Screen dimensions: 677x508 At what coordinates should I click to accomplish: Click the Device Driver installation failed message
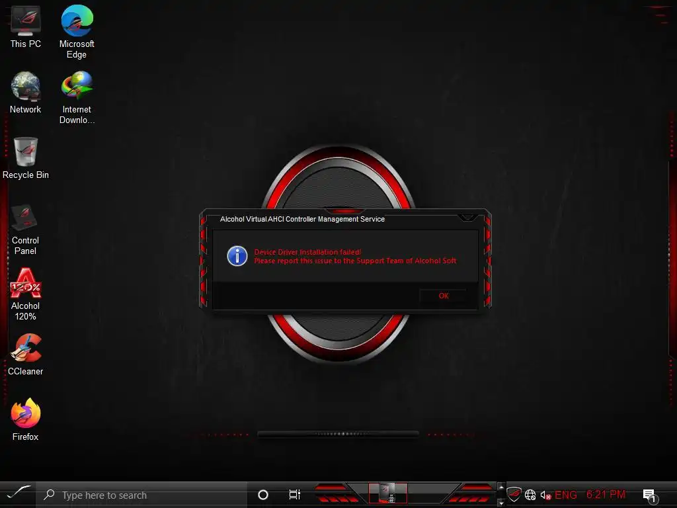pos(308,252)
